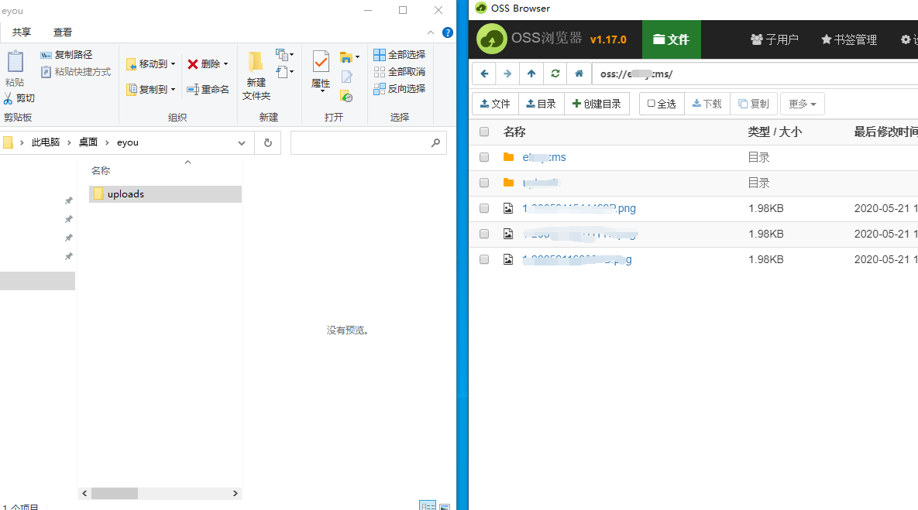Click the 名称 column header in Explorer
The image size is (918, 510).
101,171
